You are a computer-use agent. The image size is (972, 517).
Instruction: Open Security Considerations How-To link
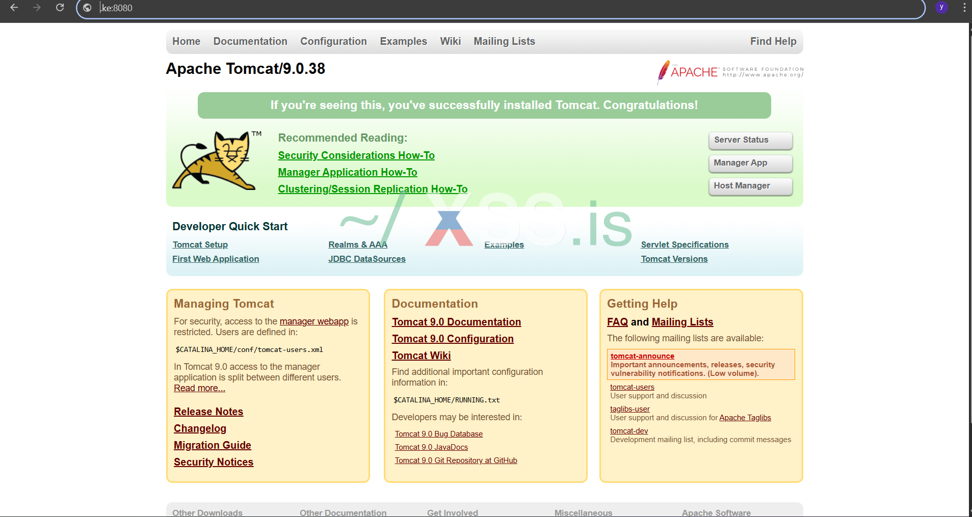[356, 155]
